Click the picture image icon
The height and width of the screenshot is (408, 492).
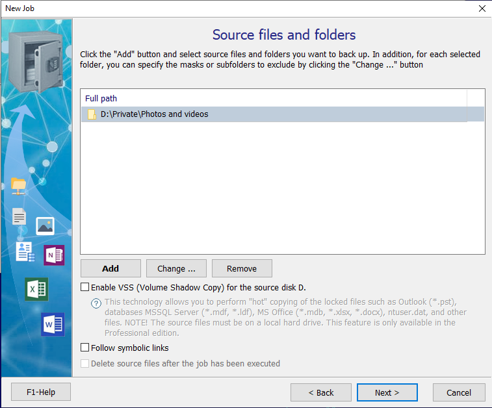45,225
